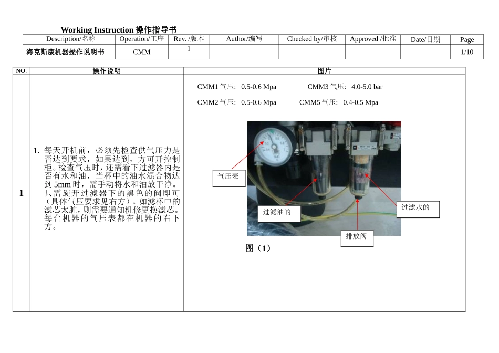Select the 'NO.' column header

22,71
